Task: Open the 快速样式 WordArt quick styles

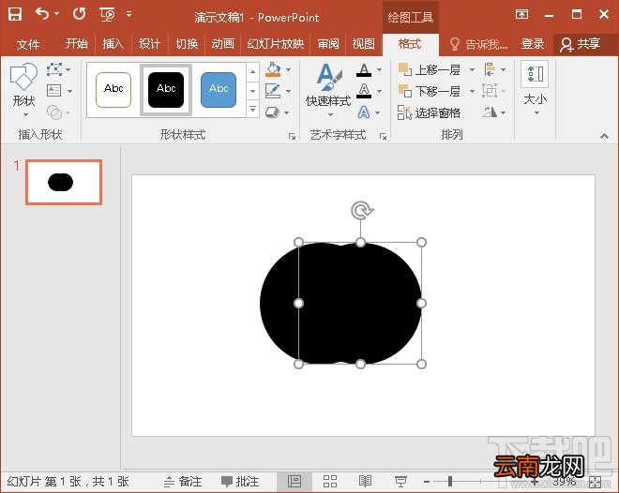Action: [x=328, y=91]
